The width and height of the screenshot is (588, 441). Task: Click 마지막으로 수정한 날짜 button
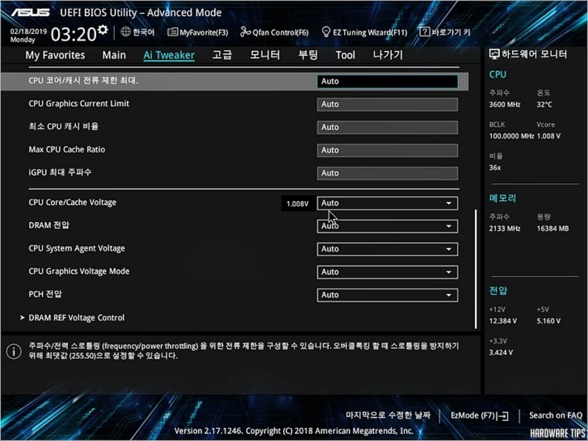click(388, 415)
